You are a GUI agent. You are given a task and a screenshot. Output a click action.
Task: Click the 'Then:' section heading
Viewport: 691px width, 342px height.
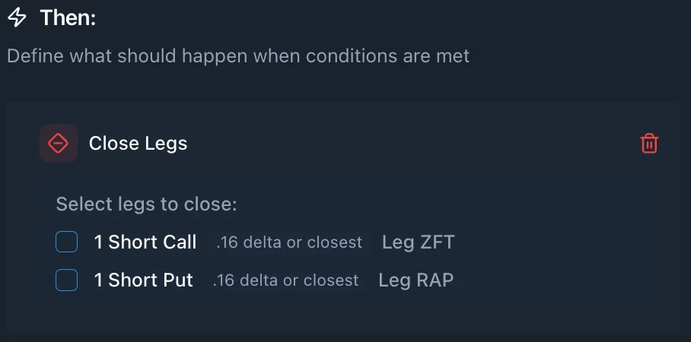68,17
